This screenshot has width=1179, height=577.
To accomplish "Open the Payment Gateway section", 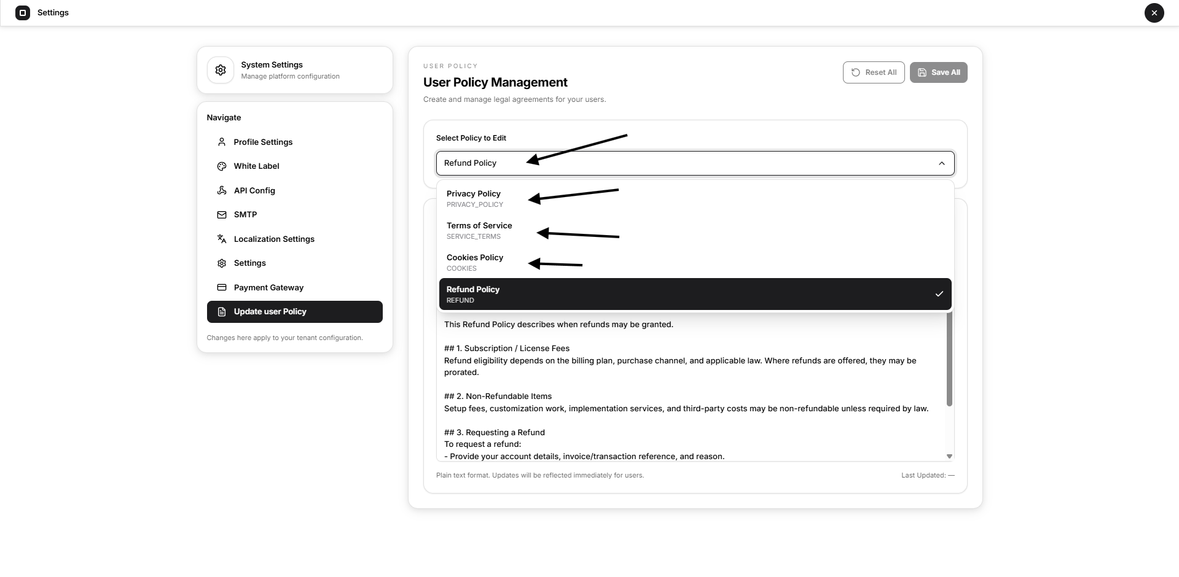I will tap(295, 287).
